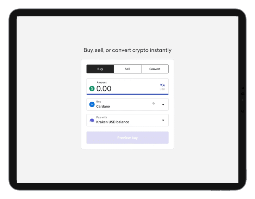Image resolution: width=255 pixels, height=199 pixels.
Task: Click the swap currency arrows icon
Action: [162, 85]
